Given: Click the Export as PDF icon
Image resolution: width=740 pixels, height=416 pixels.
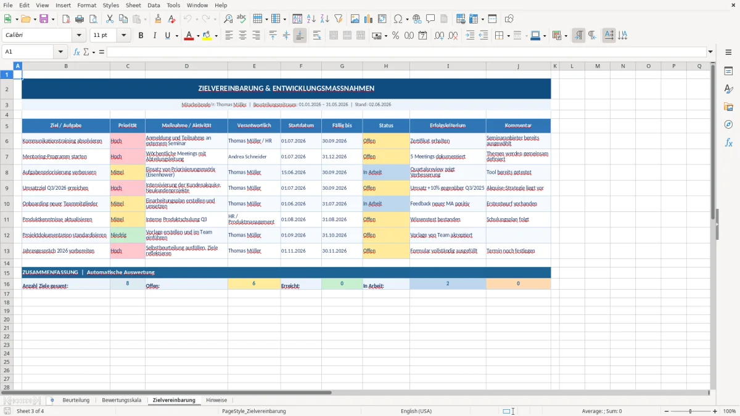Looking at the screenshot, I should (66, 19).
